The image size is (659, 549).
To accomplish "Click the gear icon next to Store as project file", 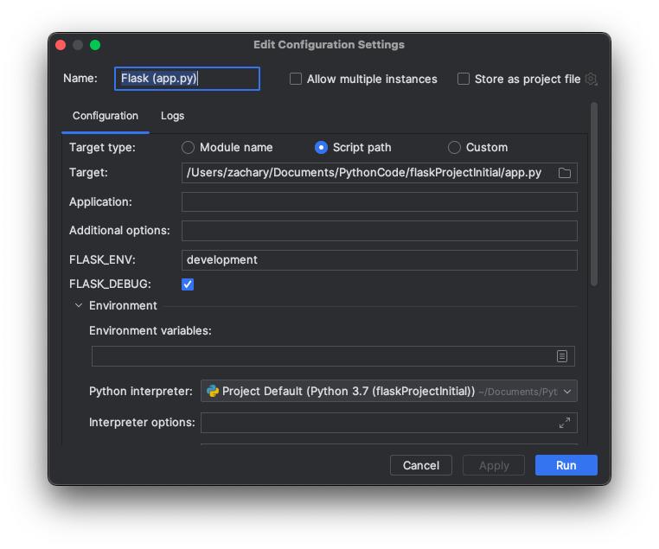I will (592, 79).
